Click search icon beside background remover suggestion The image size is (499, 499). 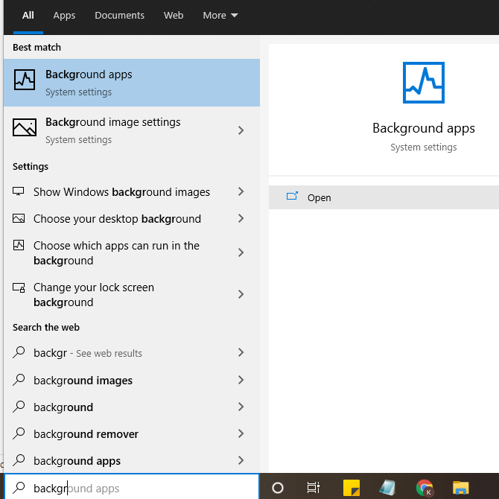tap(19, 433)
